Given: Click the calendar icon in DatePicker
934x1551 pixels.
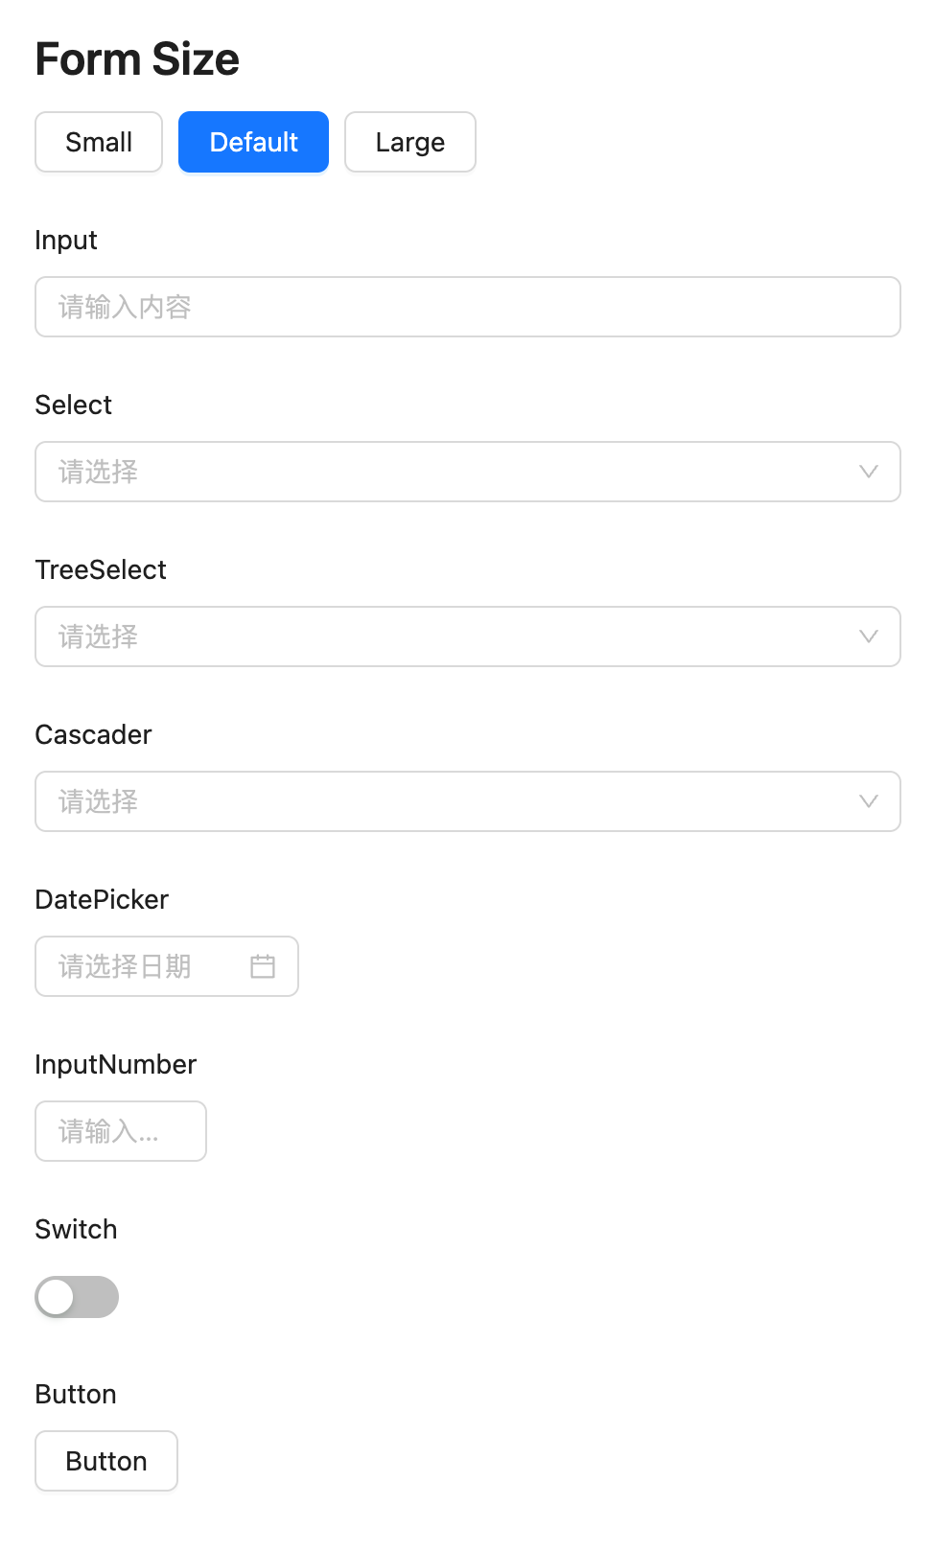Looking at the screenshot, I should [x=263, y=966].
